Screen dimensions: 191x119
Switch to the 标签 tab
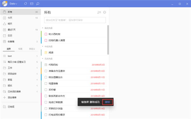point(20,49)
